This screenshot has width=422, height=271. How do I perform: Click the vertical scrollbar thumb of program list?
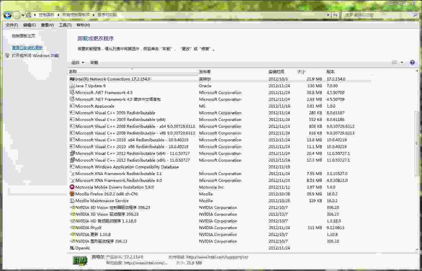coord(417,144)
